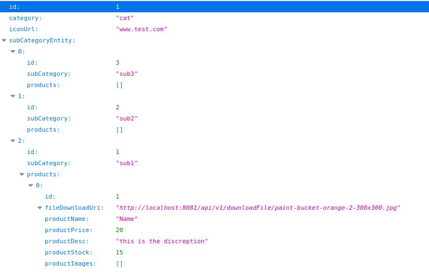Select the "Name" value
This screenshot has height=279, width=429.
coord(126,219)
